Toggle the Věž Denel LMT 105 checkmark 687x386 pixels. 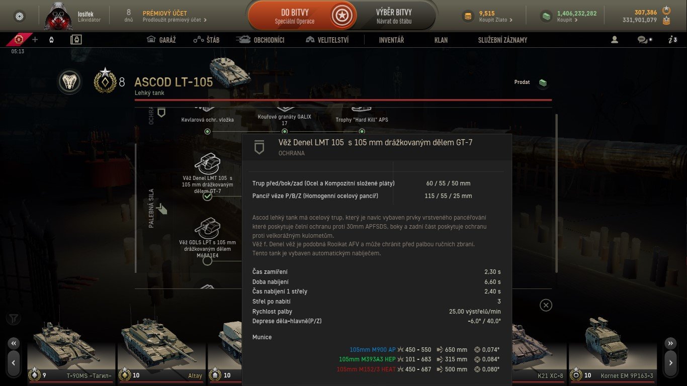[x=207, y=196]
